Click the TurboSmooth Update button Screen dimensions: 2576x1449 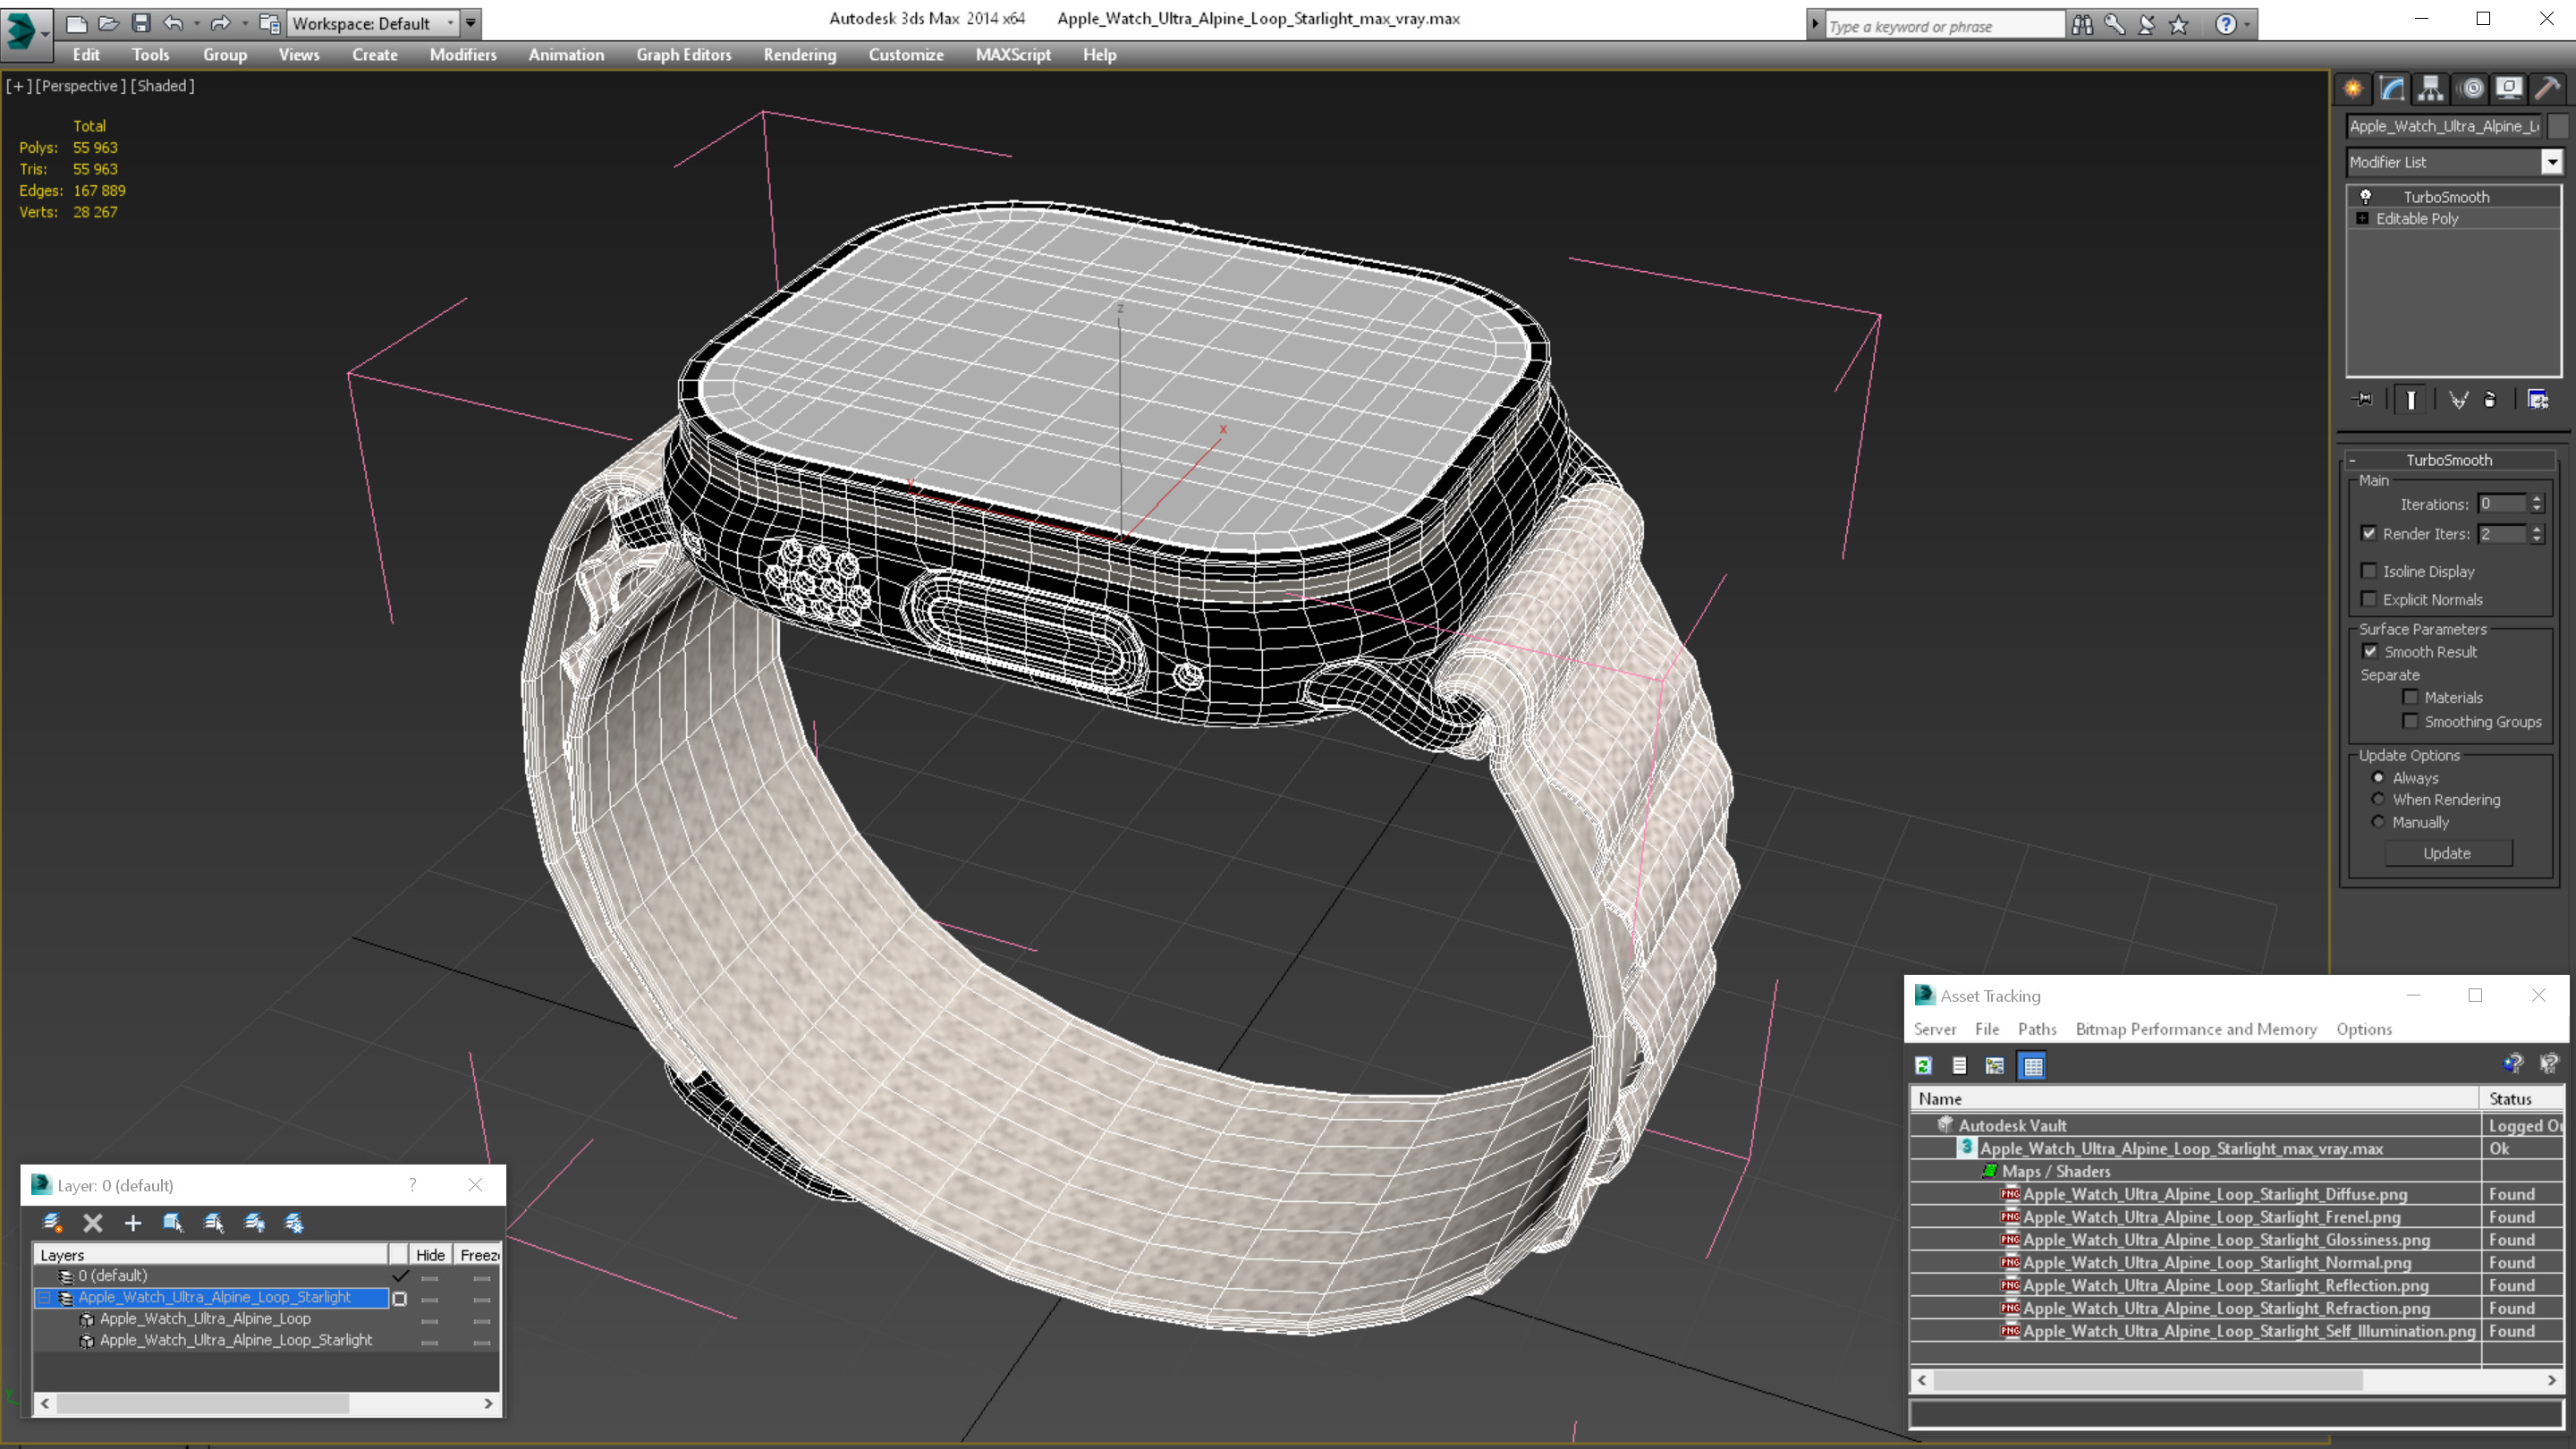(x=2447, y=853)
